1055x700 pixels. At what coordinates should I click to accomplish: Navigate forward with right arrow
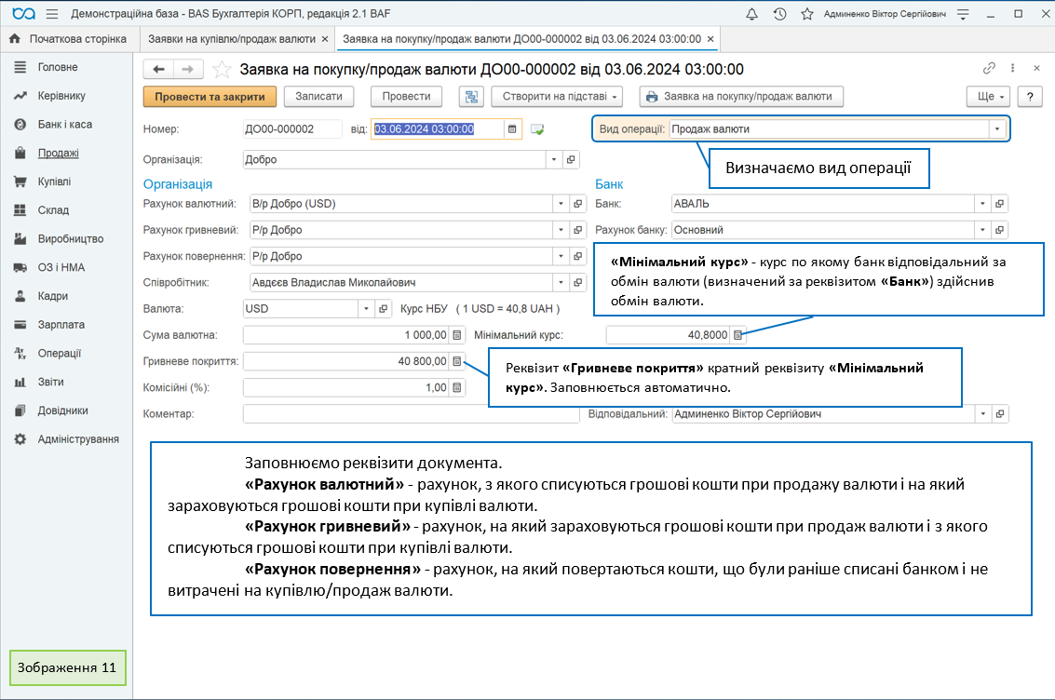click(x=188, y=69)
